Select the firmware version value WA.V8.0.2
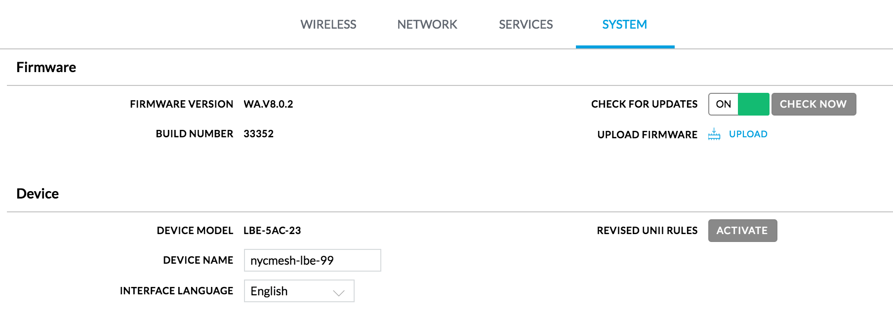The image size is (893, 321). (x=268, y=104)
